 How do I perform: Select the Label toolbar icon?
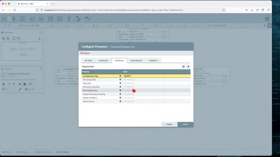tap(87, 19)
